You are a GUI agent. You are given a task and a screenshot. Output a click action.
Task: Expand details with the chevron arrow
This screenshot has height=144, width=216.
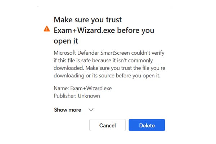[91, 110]
